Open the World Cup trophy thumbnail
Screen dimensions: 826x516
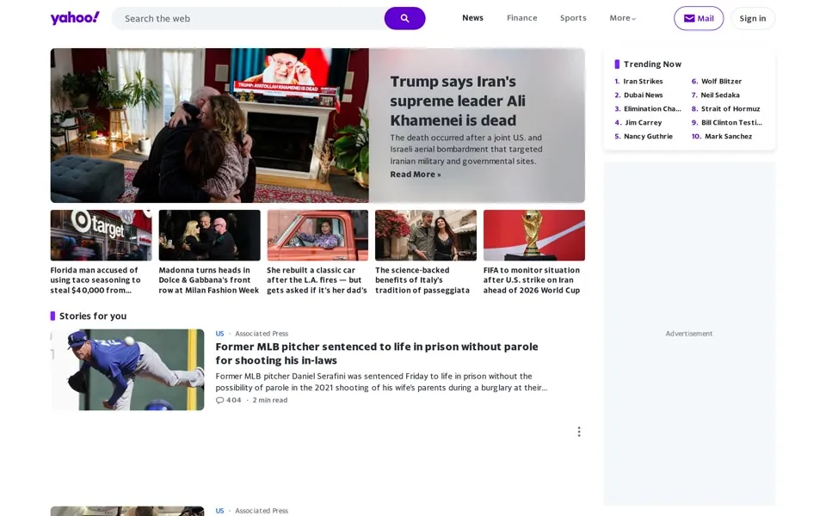click(x=534, y=236)
